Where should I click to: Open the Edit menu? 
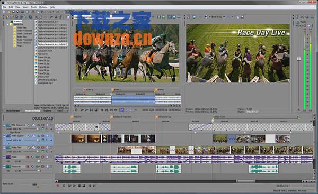coord(11,7)
